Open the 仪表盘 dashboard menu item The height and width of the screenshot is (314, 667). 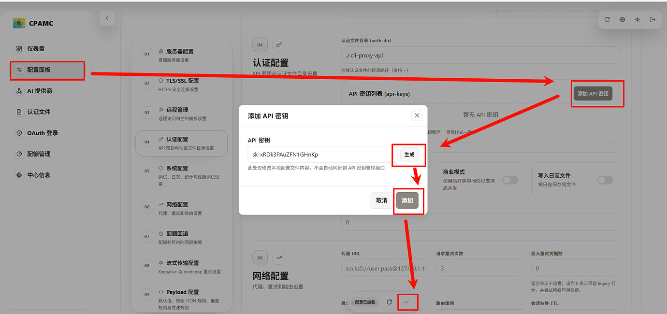click(x=47, y=49)
